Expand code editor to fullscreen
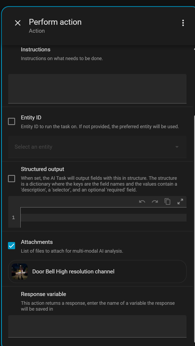This screenshot has height=346, width=195. (180, 202)
